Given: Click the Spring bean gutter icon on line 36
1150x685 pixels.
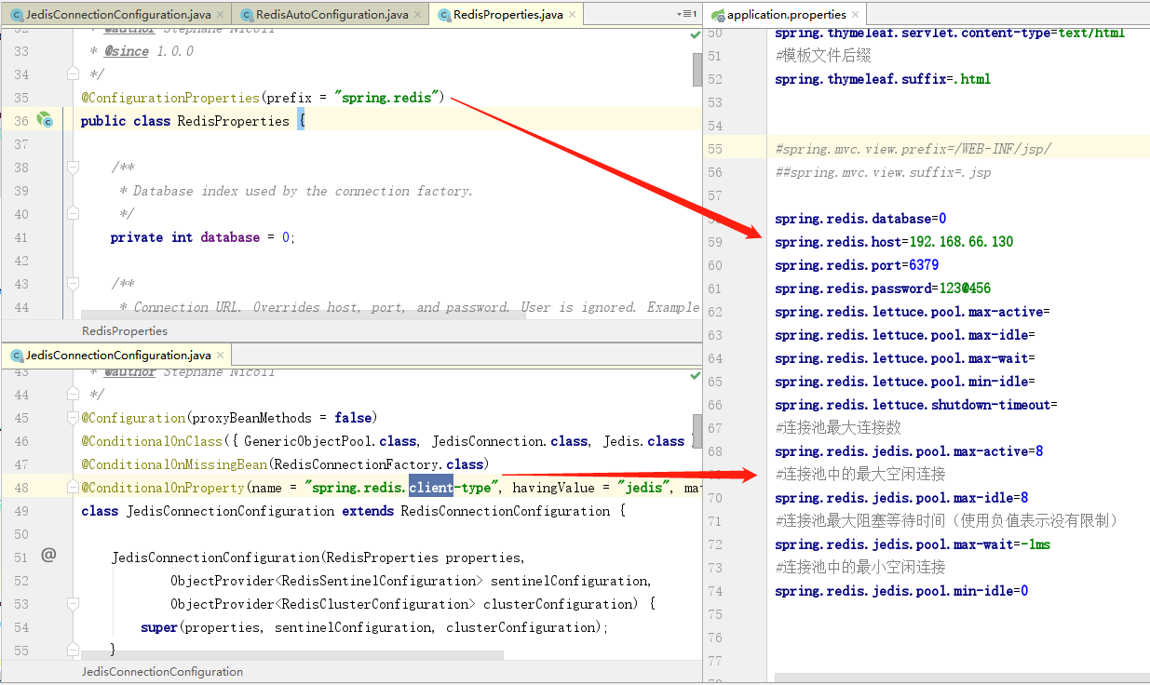Looking at the screenshot, I should 44,120.
